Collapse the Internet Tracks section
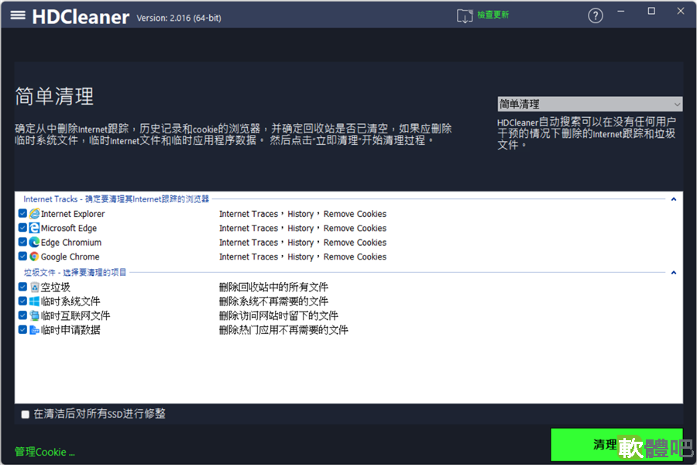Screen dimensions: 697x465 pos(674,199)
